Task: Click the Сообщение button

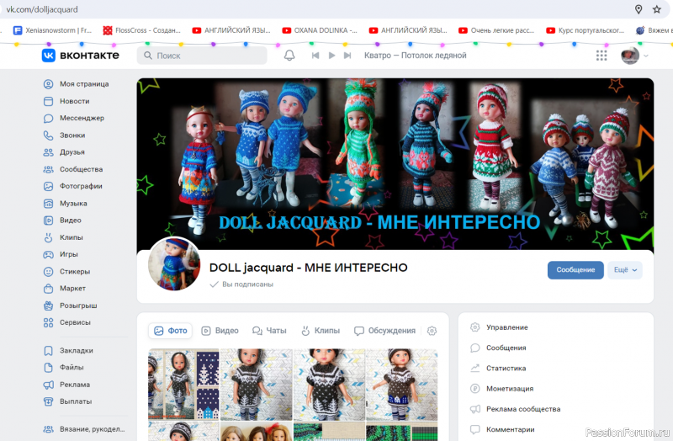Action: click(575, 270)
